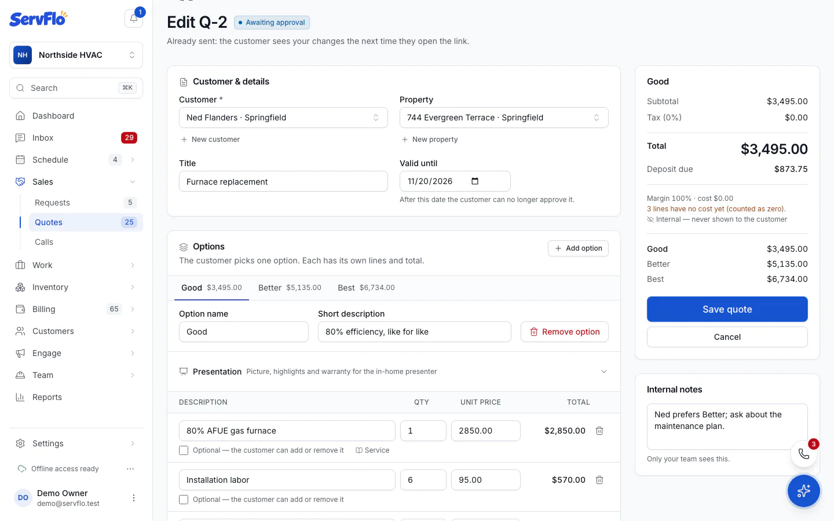The height and width of the screenshot is (521, 834).
Task: Open the Property dropdown 744 Evergreen Terrace
Action: (504, 118)
